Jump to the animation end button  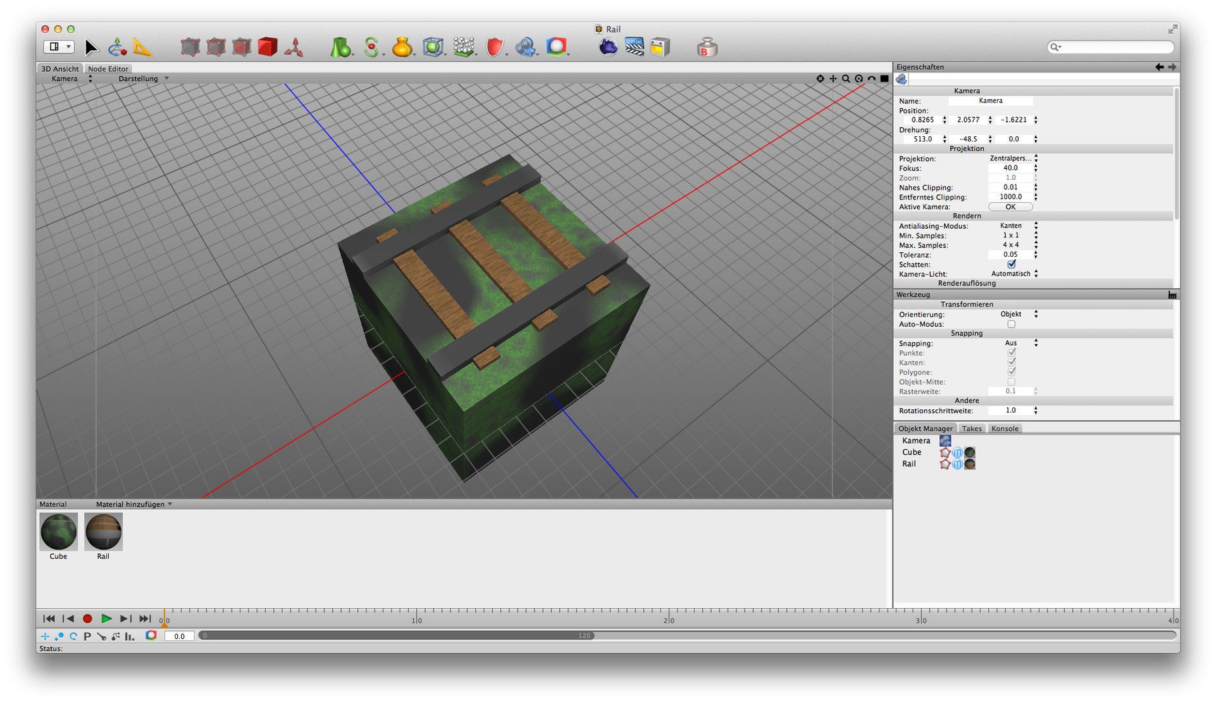(x=145, y=619)
